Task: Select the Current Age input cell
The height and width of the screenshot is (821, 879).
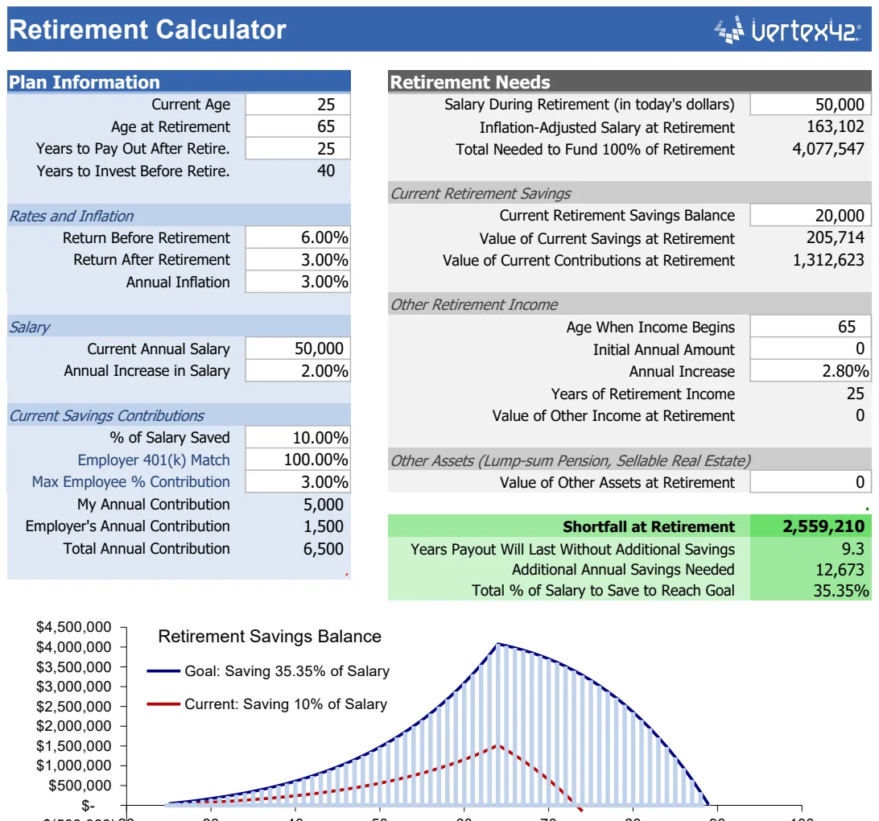Action: tap(298, 105)
